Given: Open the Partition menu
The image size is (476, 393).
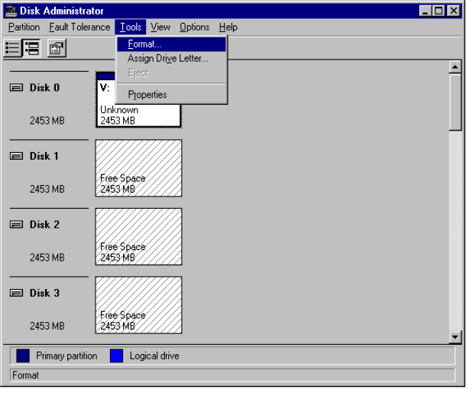Looking at the screenshot, I should coord(24,28).
